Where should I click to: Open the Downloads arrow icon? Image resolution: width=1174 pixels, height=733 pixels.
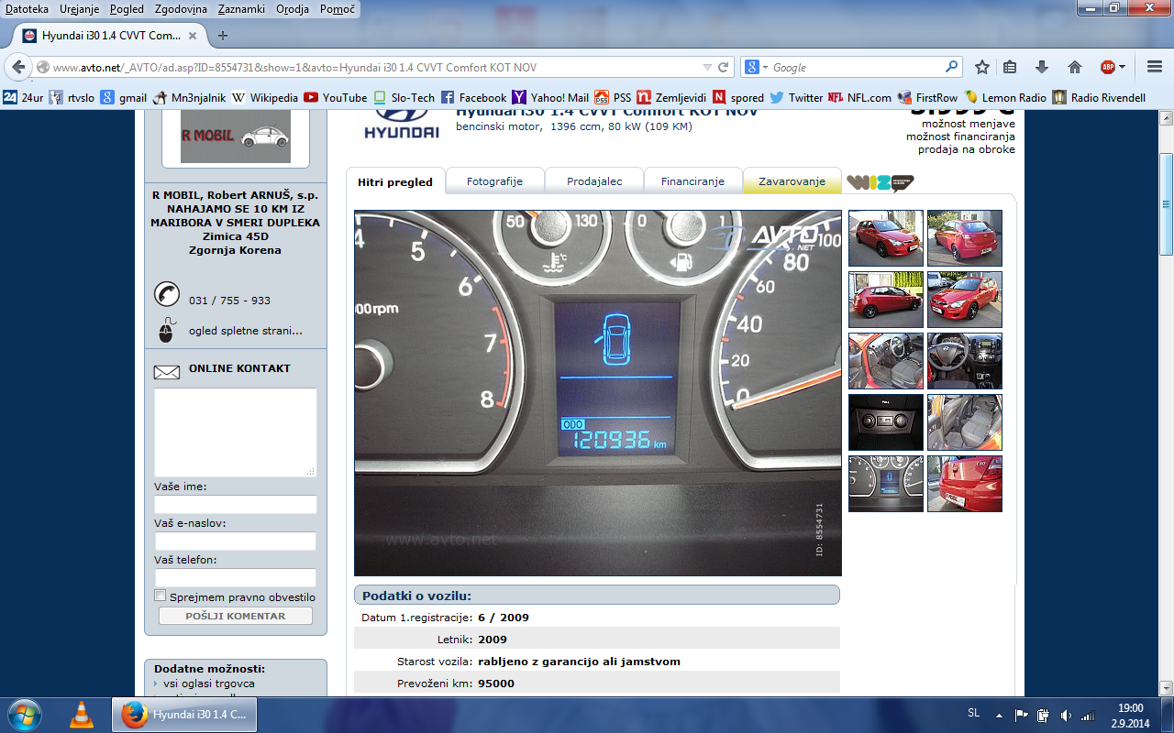[1042, 67]
